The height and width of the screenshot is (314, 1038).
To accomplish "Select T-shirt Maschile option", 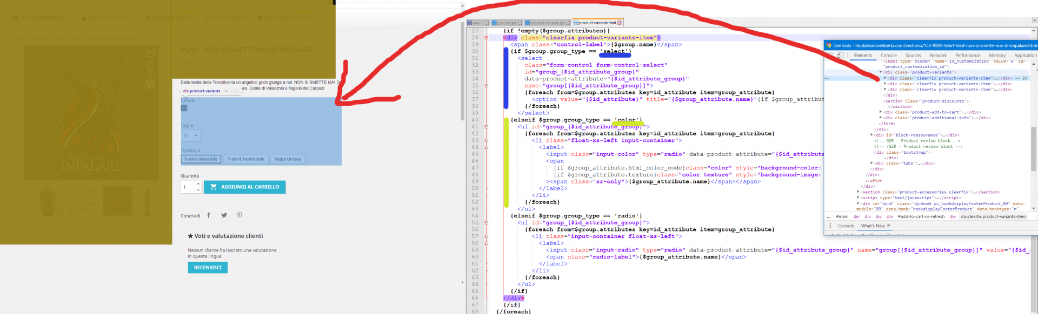I will [x=201, y=159].
